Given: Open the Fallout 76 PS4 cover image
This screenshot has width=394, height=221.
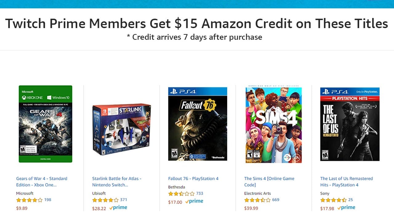Looking at the screenshot, I should tap(198, 124).
